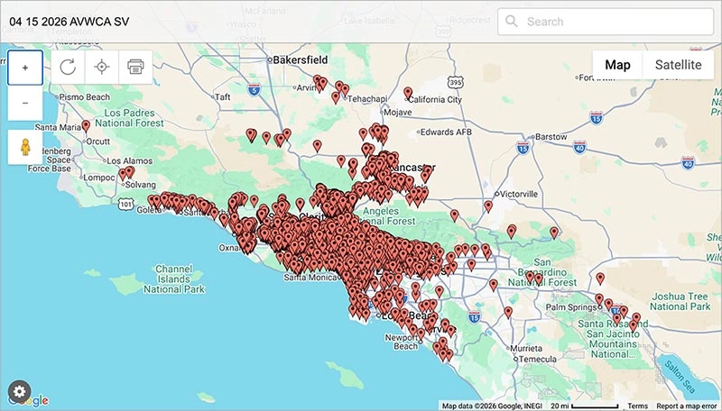Click US 101 highway shield near Goleta
The height and width of the screenshot is (411, 722).
point(126,204)
